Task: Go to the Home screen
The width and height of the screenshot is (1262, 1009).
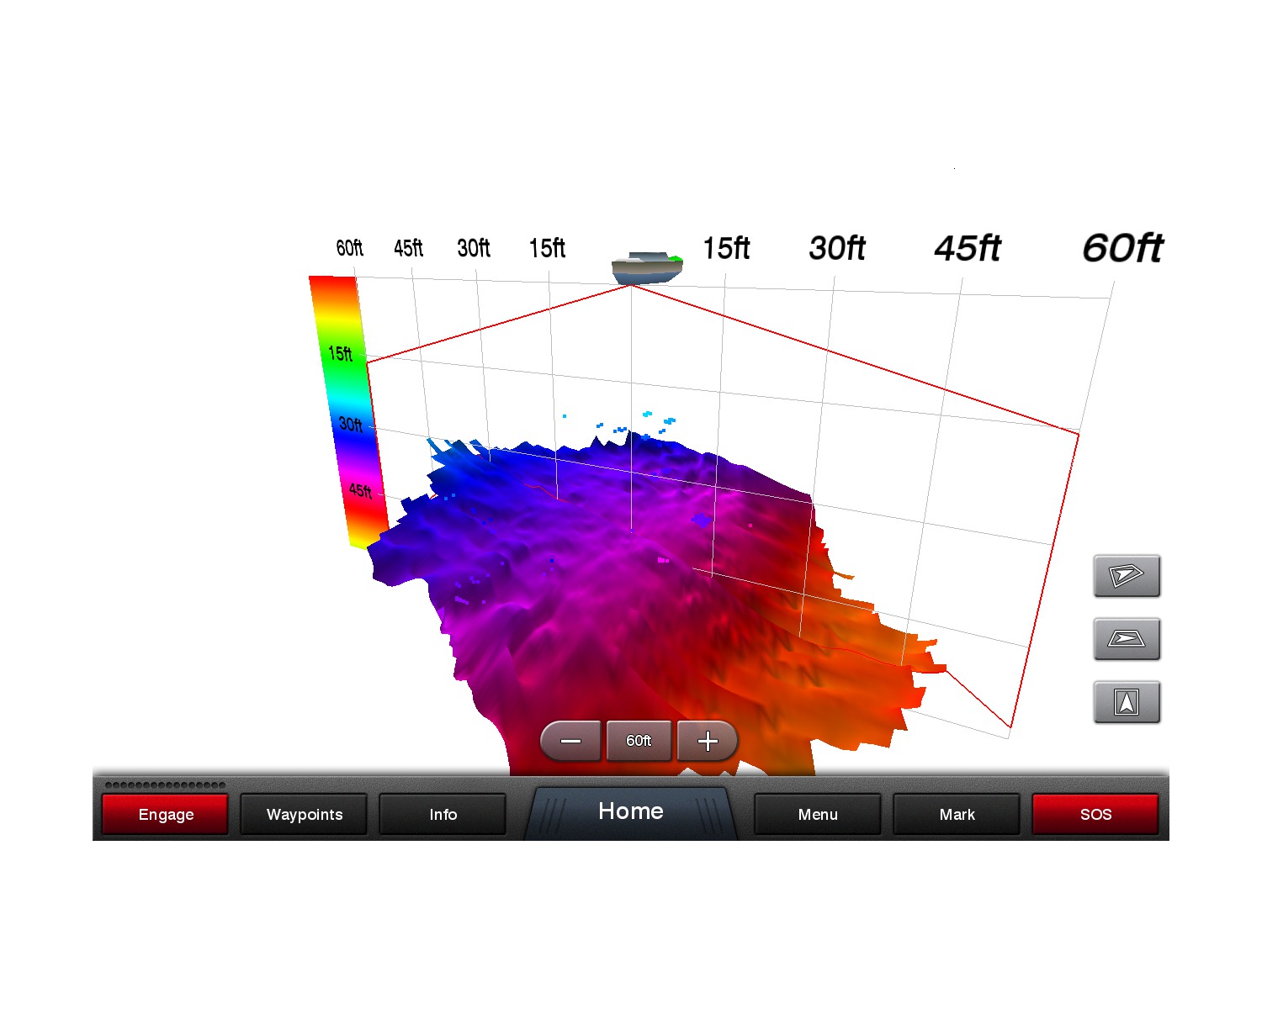Action: 631,811
